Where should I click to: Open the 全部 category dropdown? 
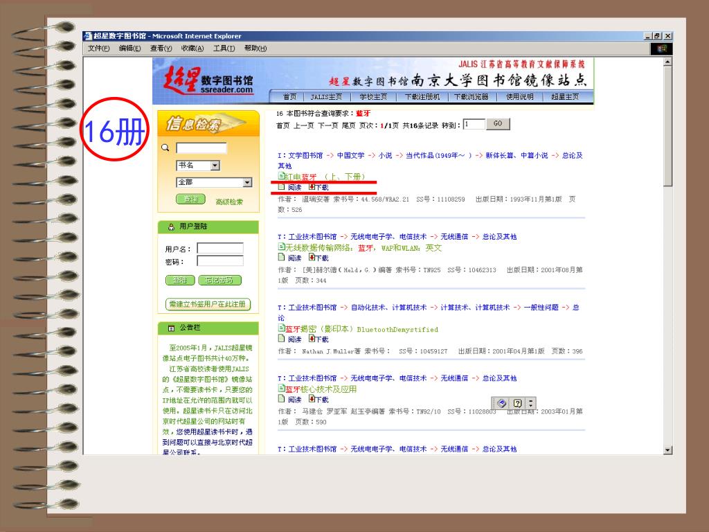pos(247,182)
